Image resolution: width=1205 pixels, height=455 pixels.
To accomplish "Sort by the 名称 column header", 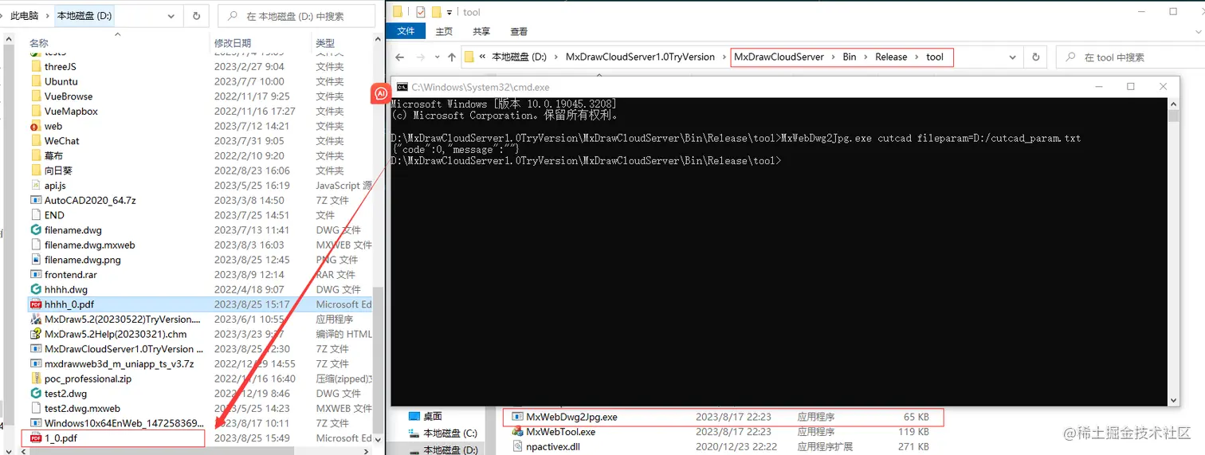I will [39, 43].
